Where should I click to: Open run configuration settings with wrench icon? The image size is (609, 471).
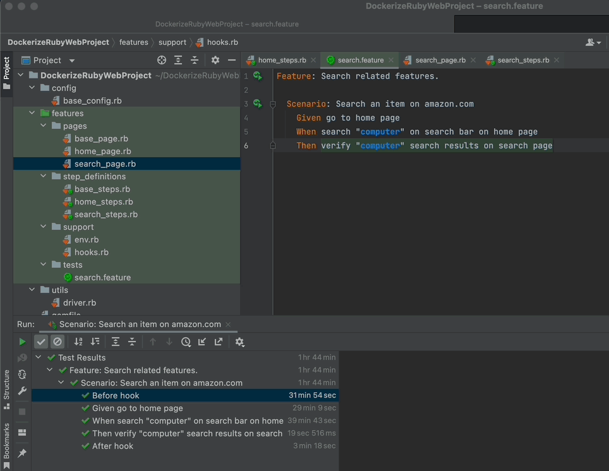coord(21,391)
